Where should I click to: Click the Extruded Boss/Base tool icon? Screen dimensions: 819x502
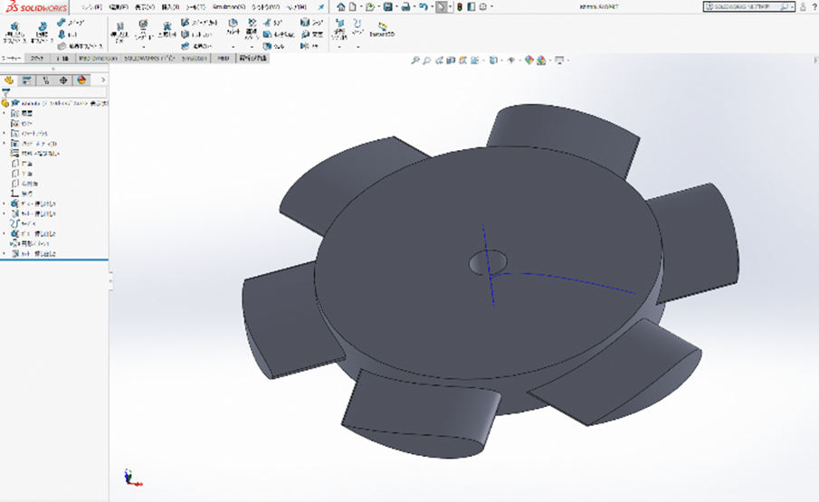pyautogui.click(x=15, y=28)
